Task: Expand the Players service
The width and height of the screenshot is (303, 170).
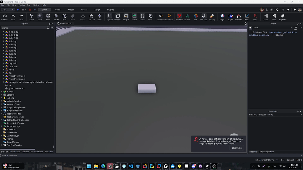Action: point(2,91)
